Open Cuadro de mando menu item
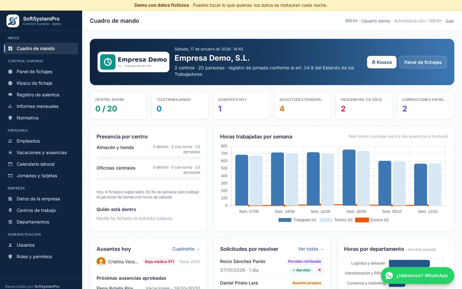Image resolution: width=462 pixels, height=289 pixels. point(41,49)
